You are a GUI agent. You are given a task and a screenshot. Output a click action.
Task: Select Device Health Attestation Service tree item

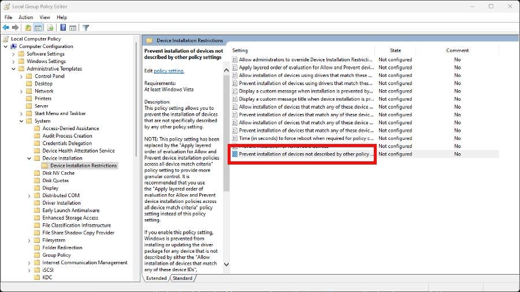tap(78, 151)
